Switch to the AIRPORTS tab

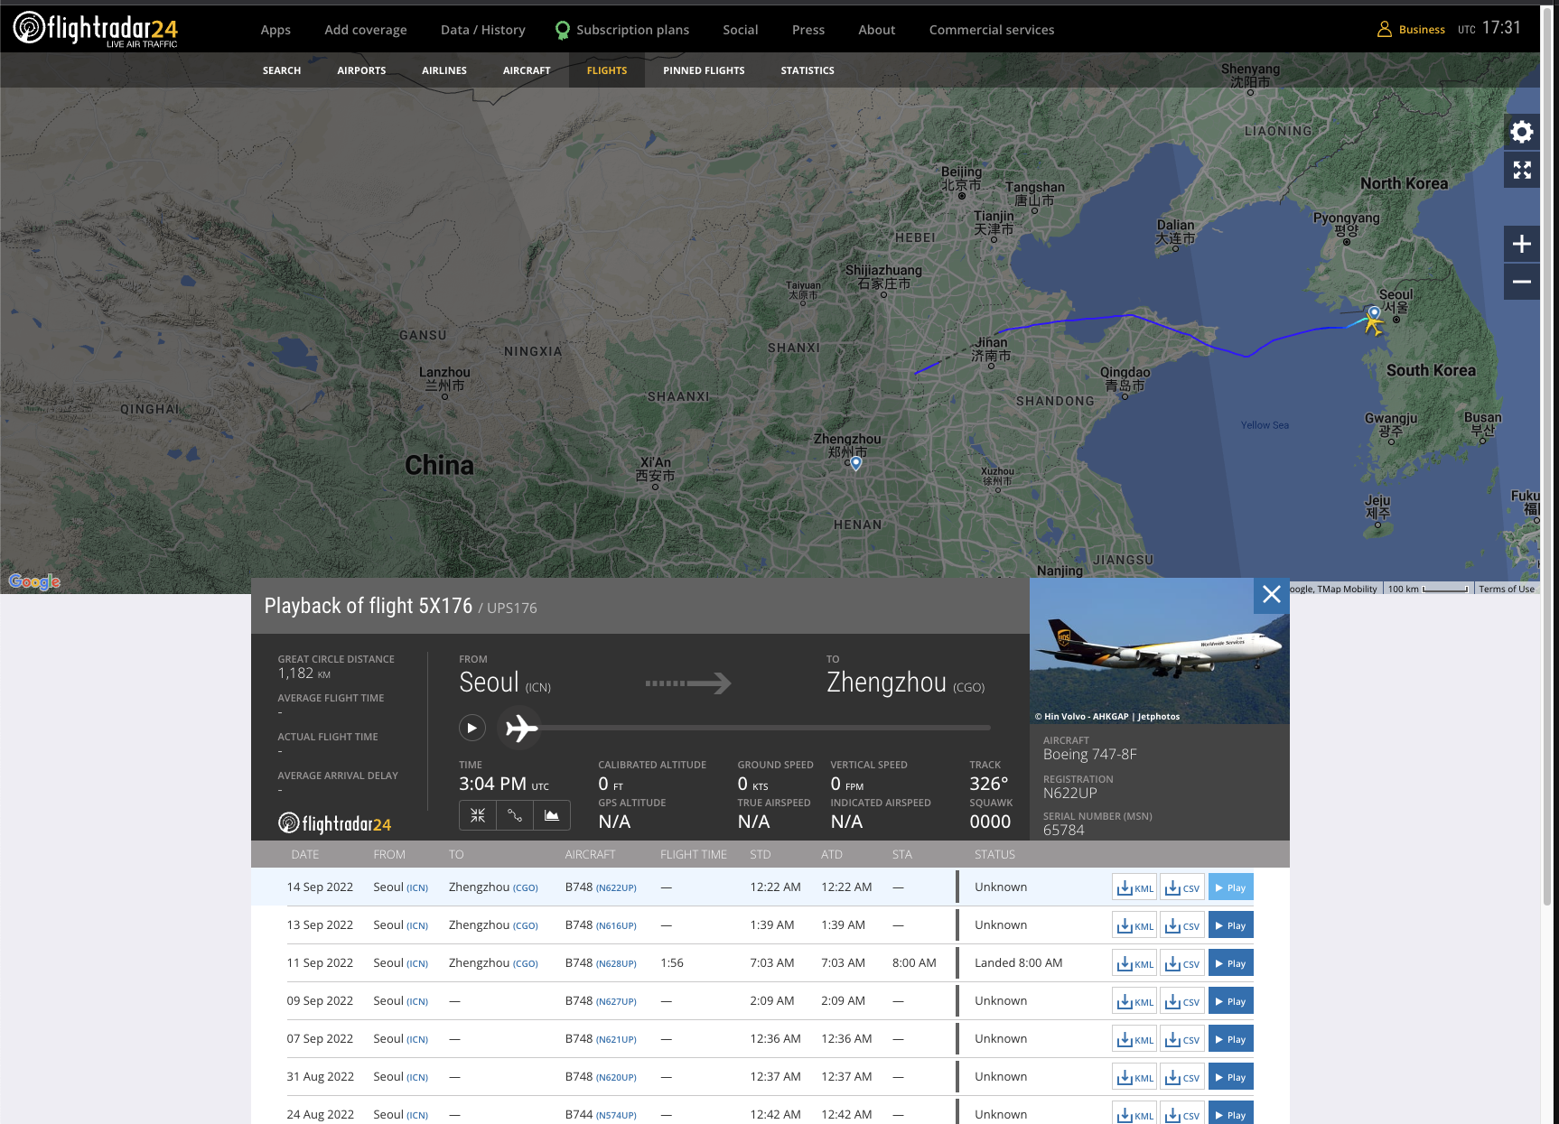[361, 70]
